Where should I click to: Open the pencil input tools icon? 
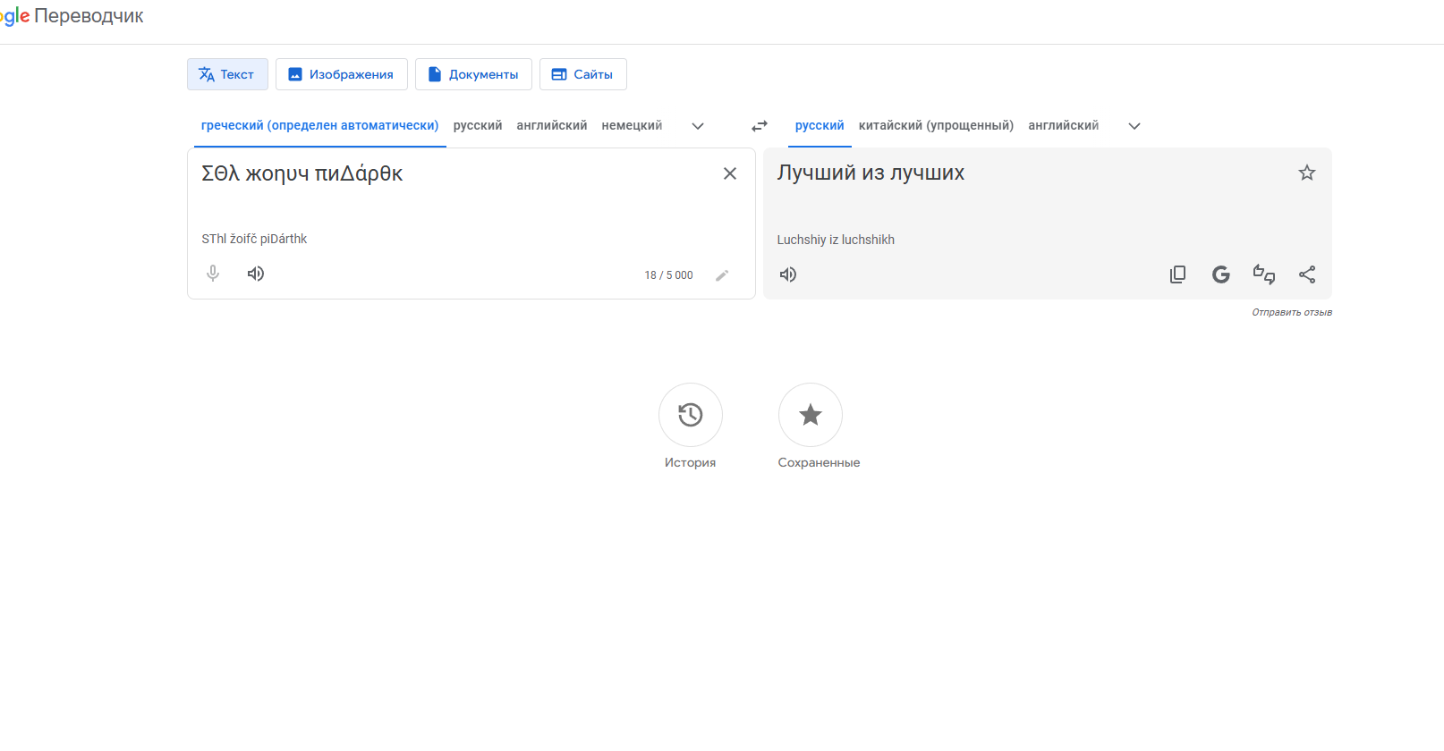722,275
